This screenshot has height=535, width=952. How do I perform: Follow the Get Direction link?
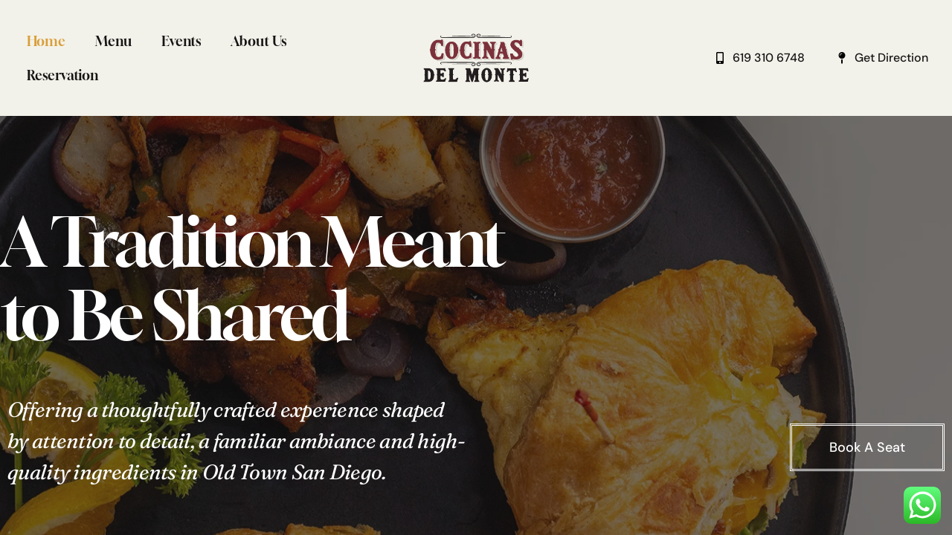pos(891,58)
